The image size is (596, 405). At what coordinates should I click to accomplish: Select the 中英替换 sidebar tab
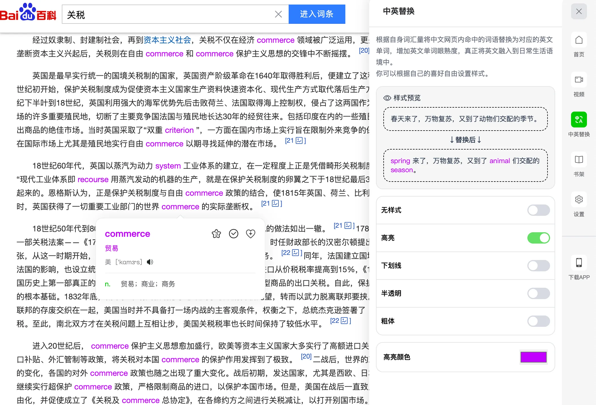tap(579, 120)
